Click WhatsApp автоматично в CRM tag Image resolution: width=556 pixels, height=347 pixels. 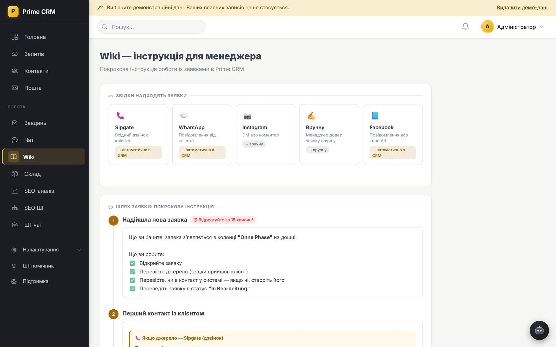coord(202,153)
